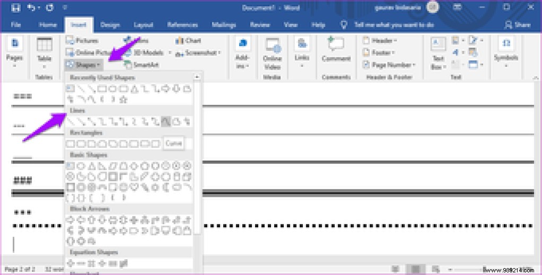
Task: Open Customize Quick Access Toolbar arrow
Action: (65, 7)
